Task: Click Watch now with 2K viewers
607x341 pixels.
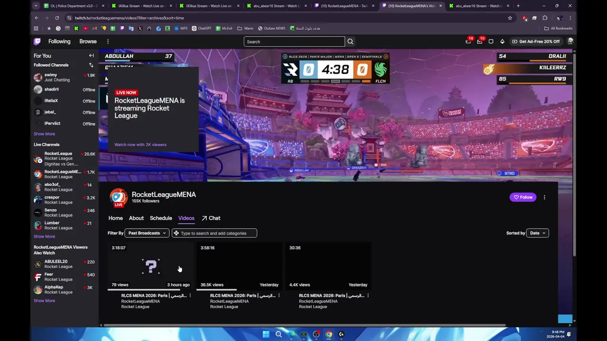Action: tap(140, 144)
